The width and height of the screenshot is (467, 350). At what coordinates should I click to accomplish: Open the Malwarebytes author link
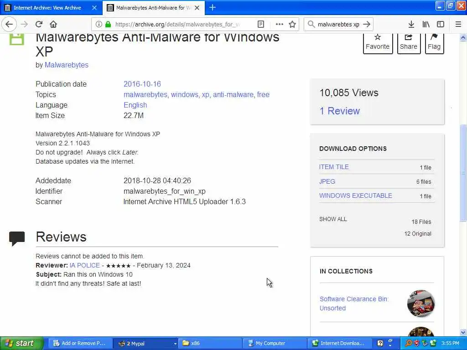pos(67,65)
